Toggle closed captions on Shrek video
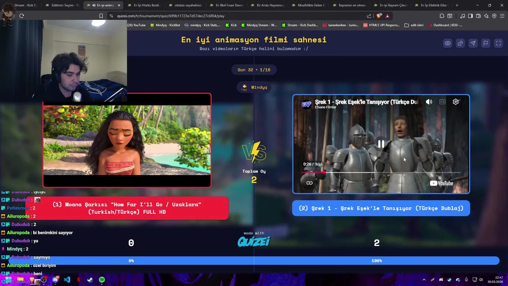The image size is (508, 286). [442, 102]
